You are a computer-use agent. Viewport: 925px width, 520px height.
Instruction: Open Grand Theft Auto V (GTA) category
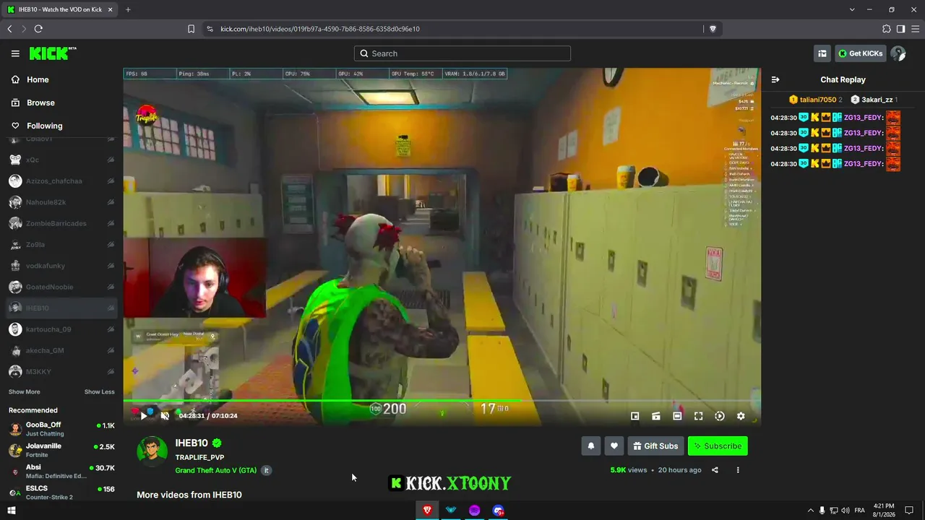pos(216,470)
